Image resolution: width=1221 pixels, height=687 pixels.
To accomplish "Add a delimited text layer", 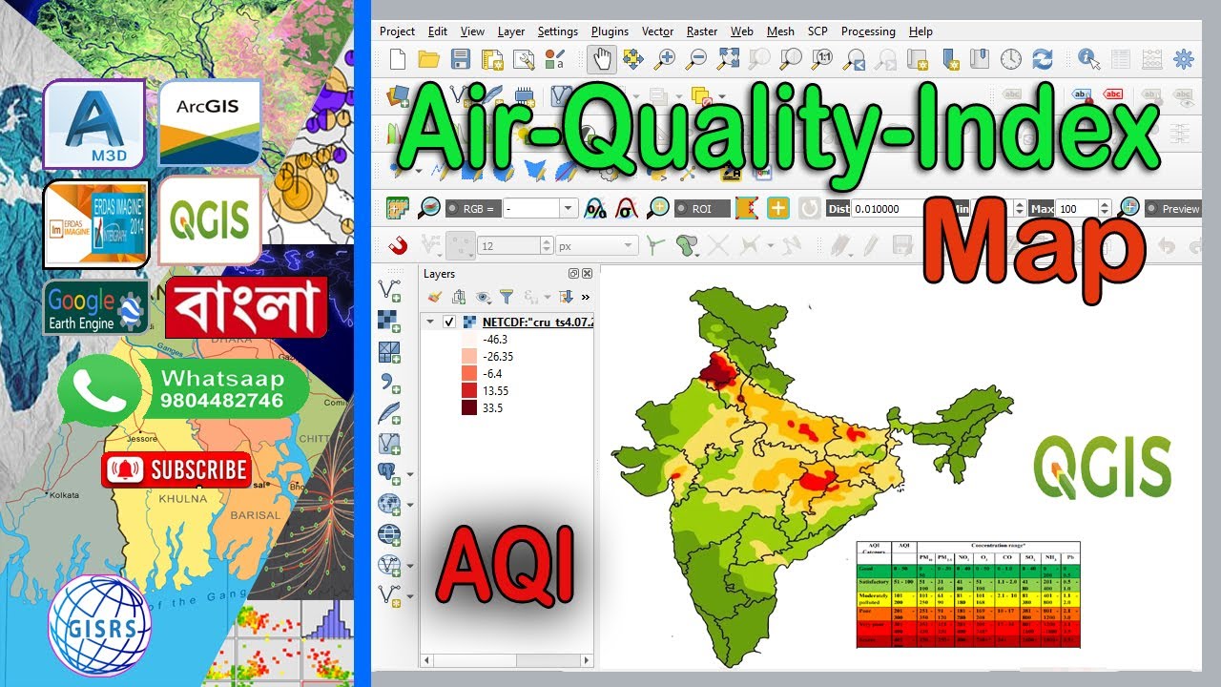I will (x=389, y=383).
